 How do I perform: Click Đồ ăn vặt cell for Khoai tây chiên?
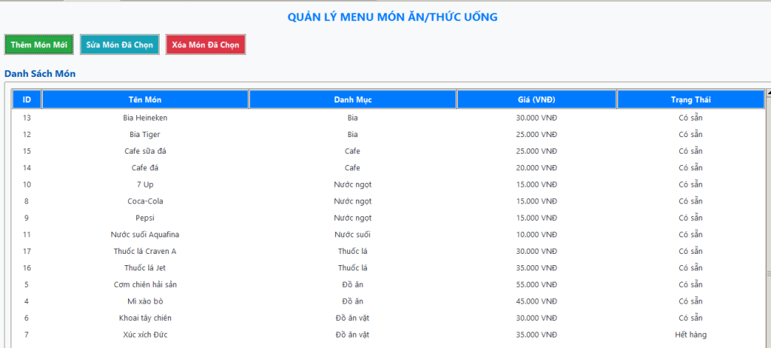coord(352,318)
